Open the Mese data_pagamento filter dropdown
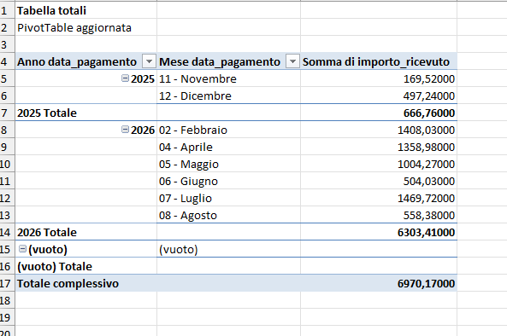The height and width of the screenshot is (336, 507). 292,61
